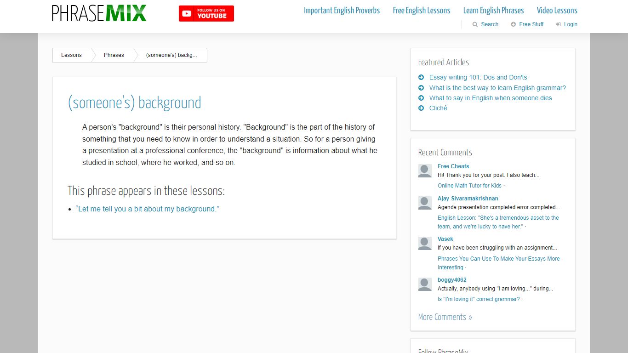Click More Comments link
Viewport: 628px width, 353px height.
coord(445,317)
